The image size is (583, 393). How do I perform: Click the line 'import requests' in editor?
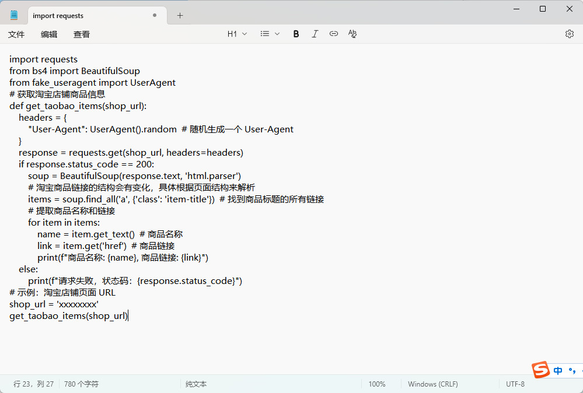pos(44,59)
